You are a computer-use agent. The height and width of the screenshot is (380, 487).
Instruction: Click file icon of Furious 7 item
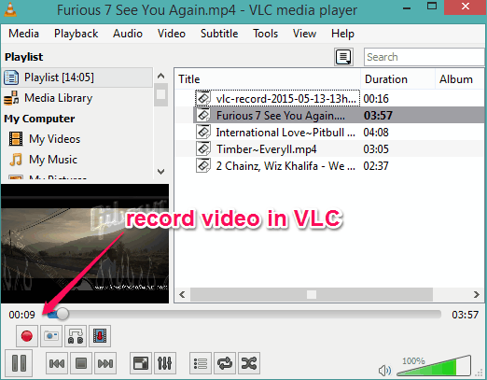(203, 115)
